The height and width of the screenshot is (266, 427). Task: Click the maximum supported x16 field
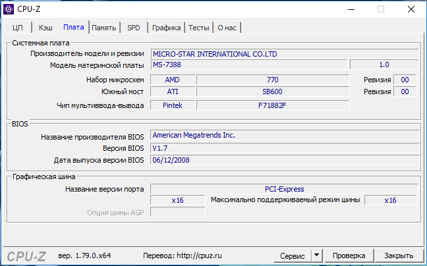391,200
